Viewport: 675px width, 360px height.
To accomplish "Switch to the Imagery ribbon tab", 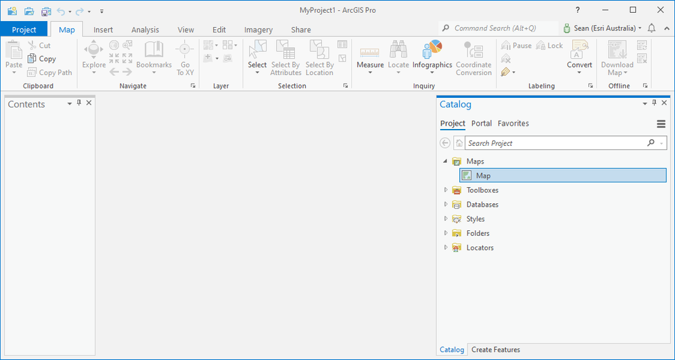I will pyautogui.click(x=258, y=30).
